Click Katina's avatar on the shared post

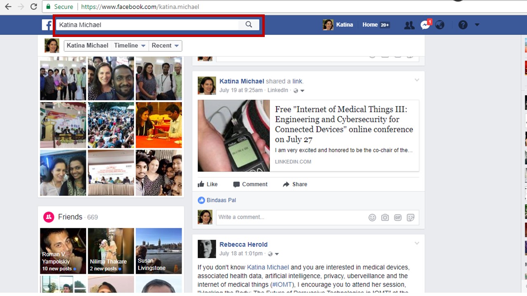click(x=207, y=86)
